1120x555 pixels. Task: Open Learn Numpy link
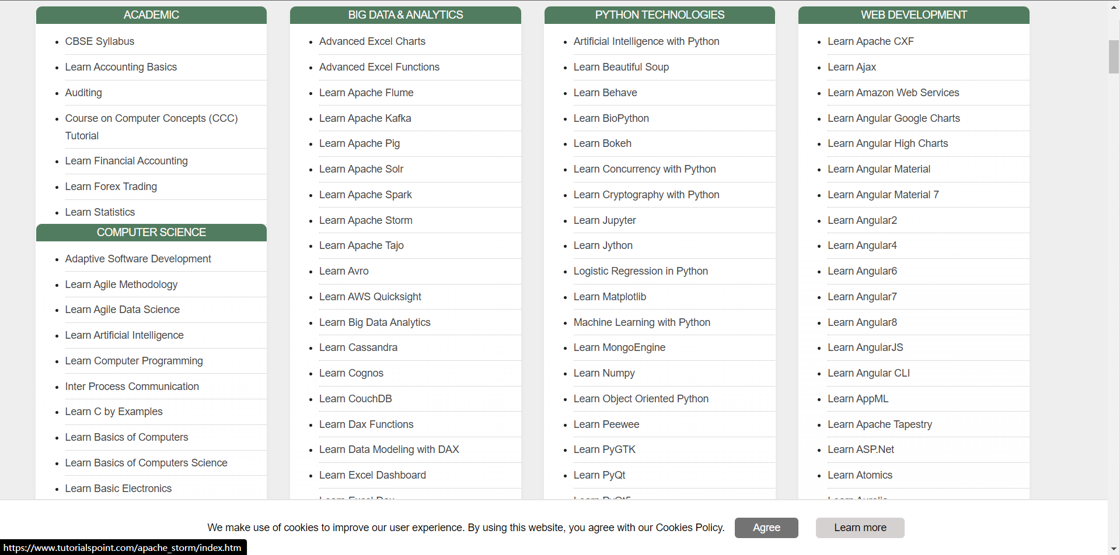[x=604, y=373]
